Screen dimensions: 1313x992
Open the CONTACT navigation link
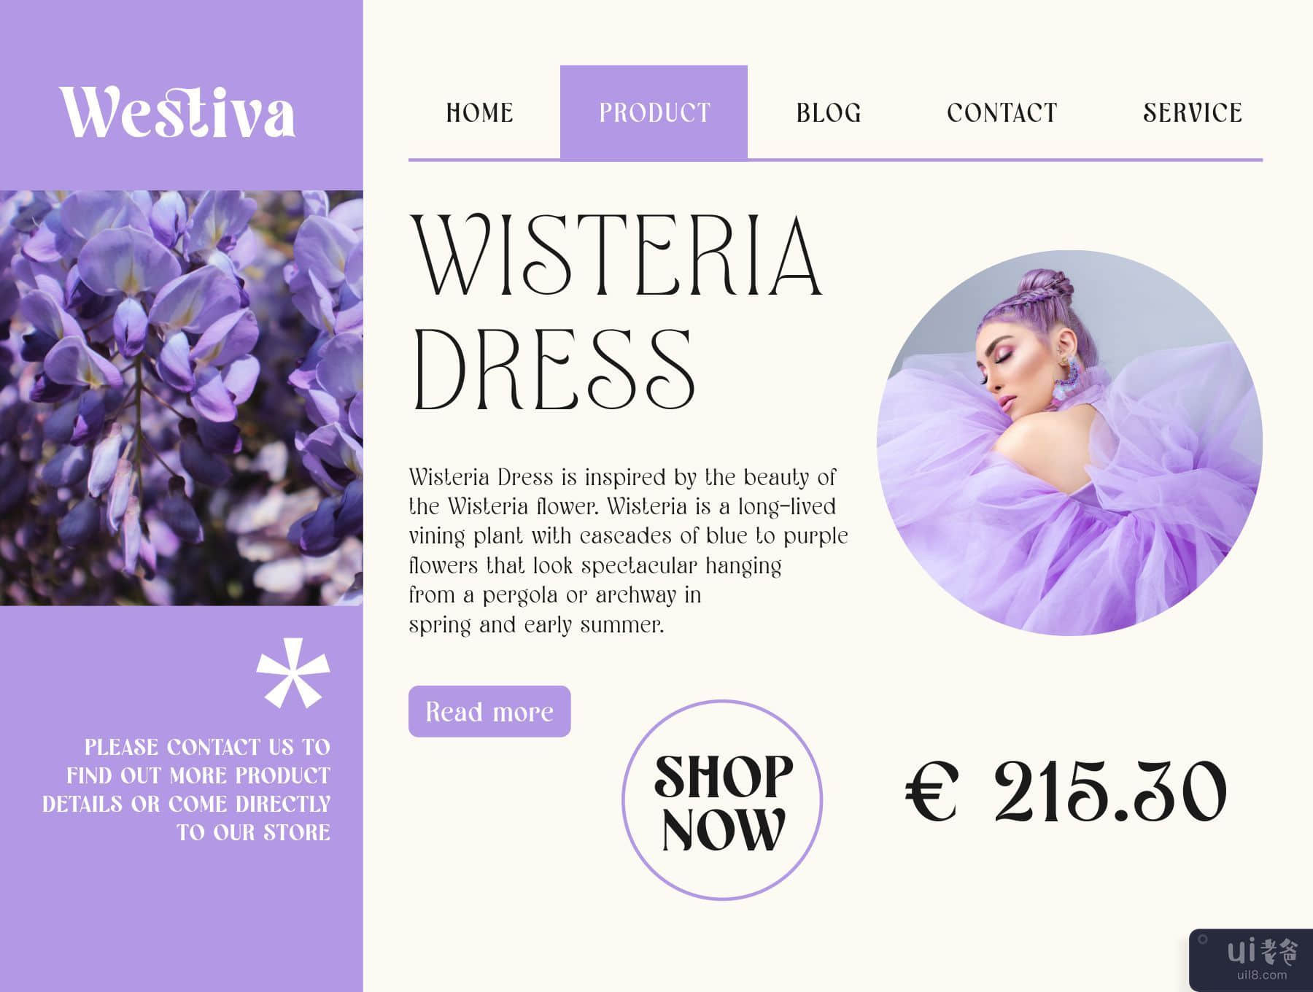tap(1002, 113)
